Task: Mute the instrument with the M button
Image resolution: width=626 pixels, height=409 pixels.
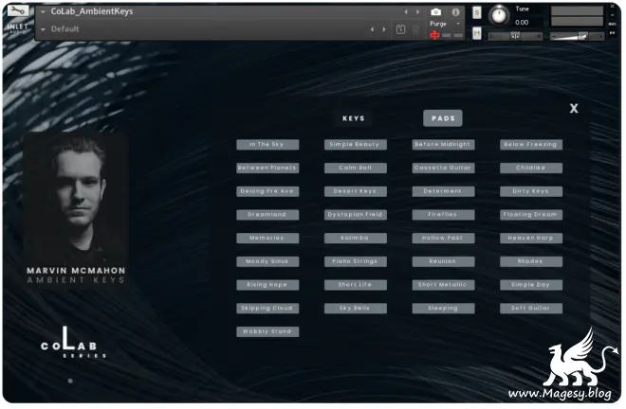Action: pyautogui.click(x=477, y=33)
